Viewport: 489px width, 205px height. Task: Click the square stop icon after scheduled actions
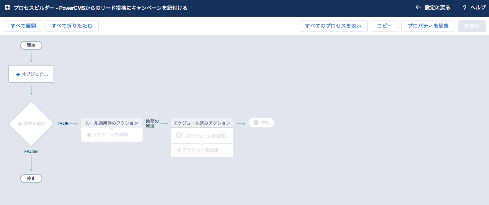pyautogui.click(x=256, y=123)
